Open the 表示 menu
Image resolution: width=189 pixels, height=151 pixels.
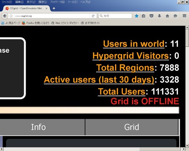click(x=31, y=2)
